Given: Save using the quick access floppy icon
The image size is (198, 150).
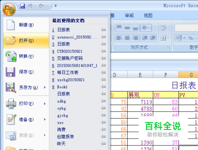Looking at the screenshot, I should point(23,6).
